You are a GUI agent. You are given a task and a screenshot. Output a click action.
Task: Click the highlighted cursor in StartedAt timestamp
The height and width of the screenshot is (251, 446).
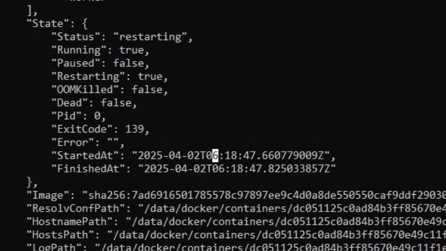point(215,156)
